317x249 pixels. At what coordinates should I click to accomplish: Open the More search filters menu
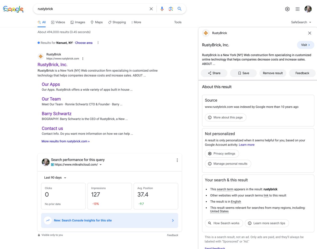click(x=136, y=22)
